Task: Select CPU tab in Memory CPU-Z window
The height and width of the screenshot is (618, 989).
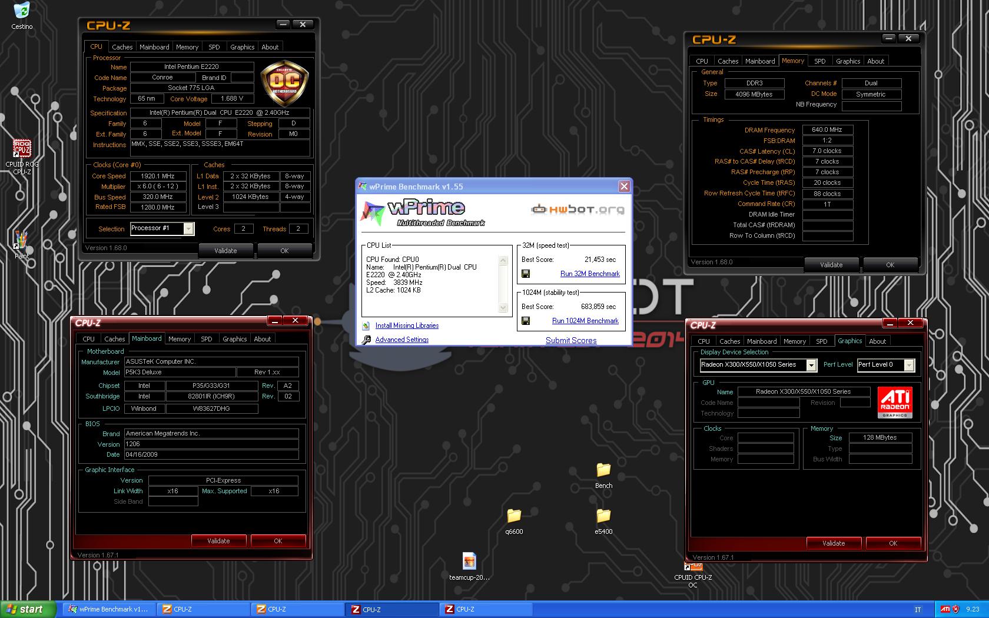Action: [x=702, y=61]
